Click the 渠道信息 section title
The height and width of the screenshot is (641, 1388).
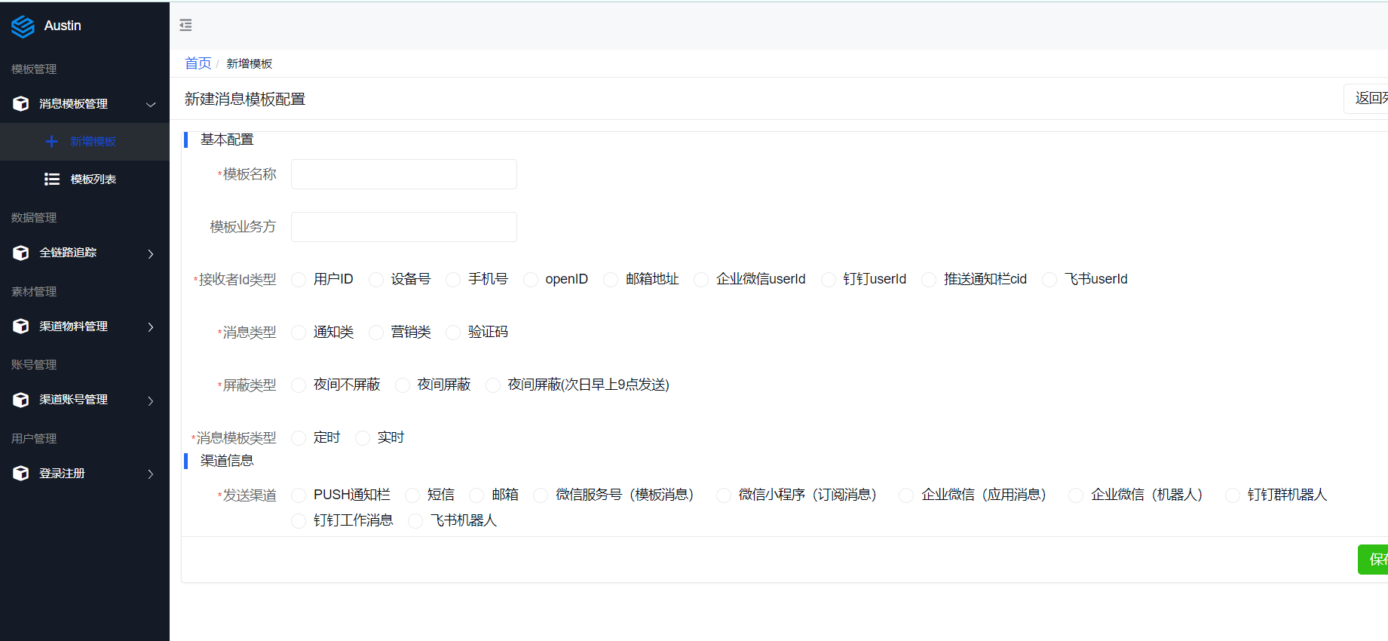(x=227, y=461)
